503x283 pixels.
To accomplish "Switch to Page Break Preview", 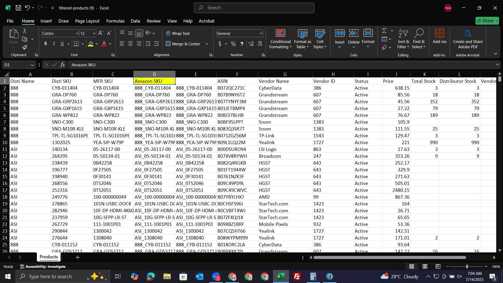I will (438, 266).
